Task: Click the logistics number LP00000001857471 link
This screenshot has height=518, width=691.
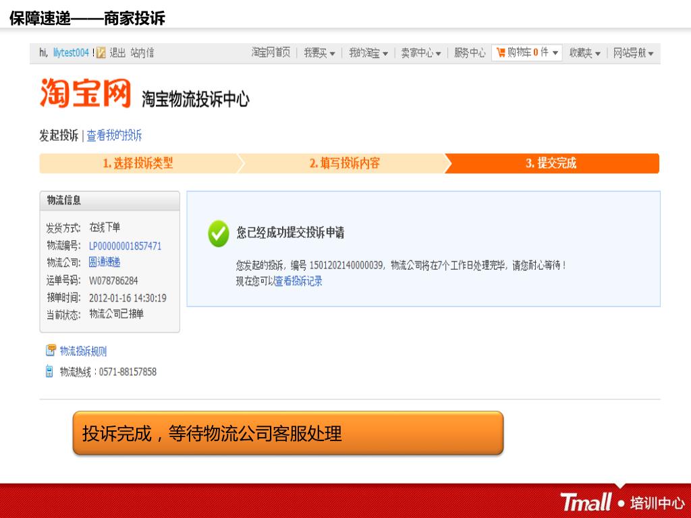Action: [x=125, y=246]
